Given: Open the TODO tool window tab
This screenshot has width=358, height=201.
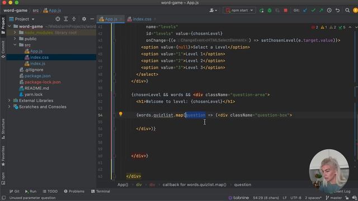Looking at the screenshot, I should [x=50, y=192].
